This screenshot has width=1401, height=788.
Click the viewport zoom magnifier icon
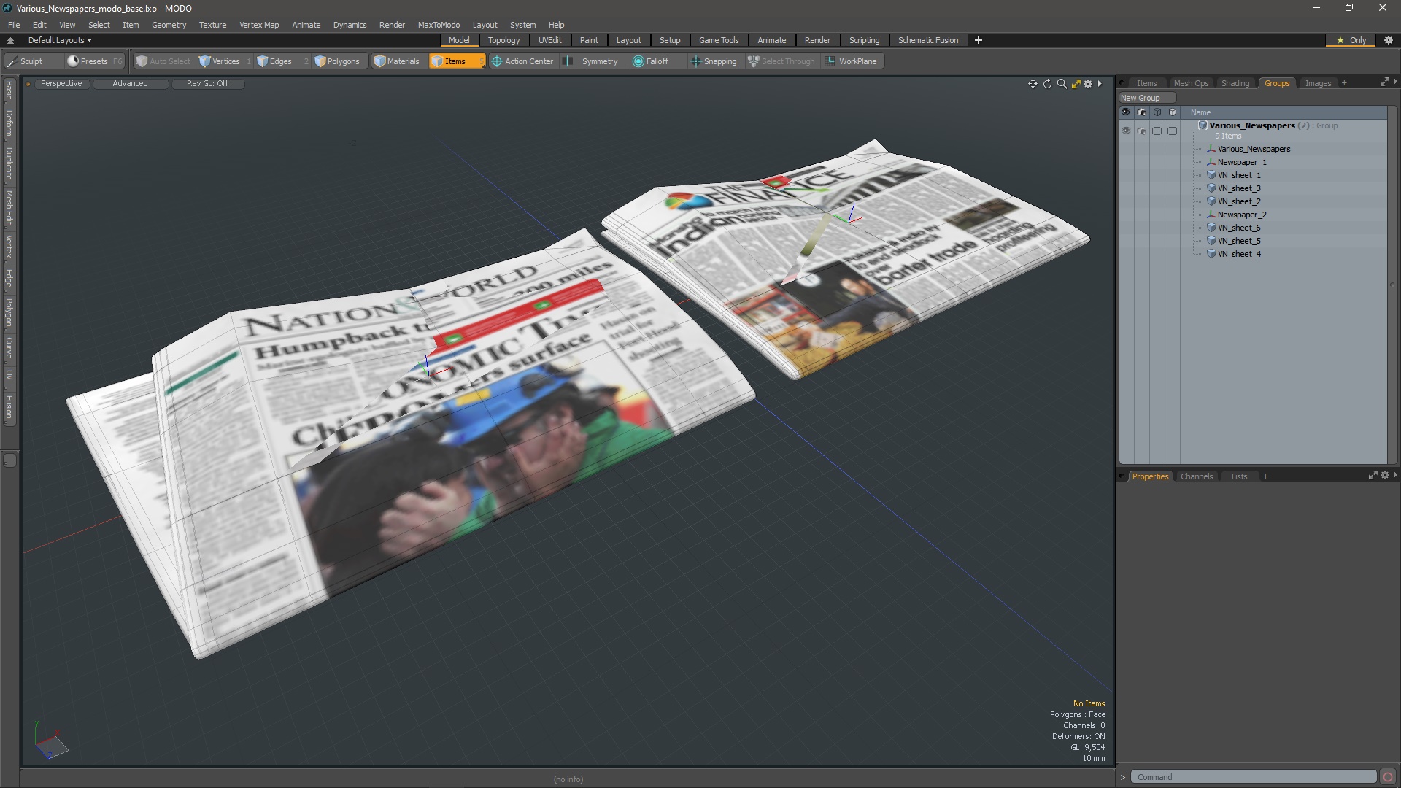click(1062, 84)
